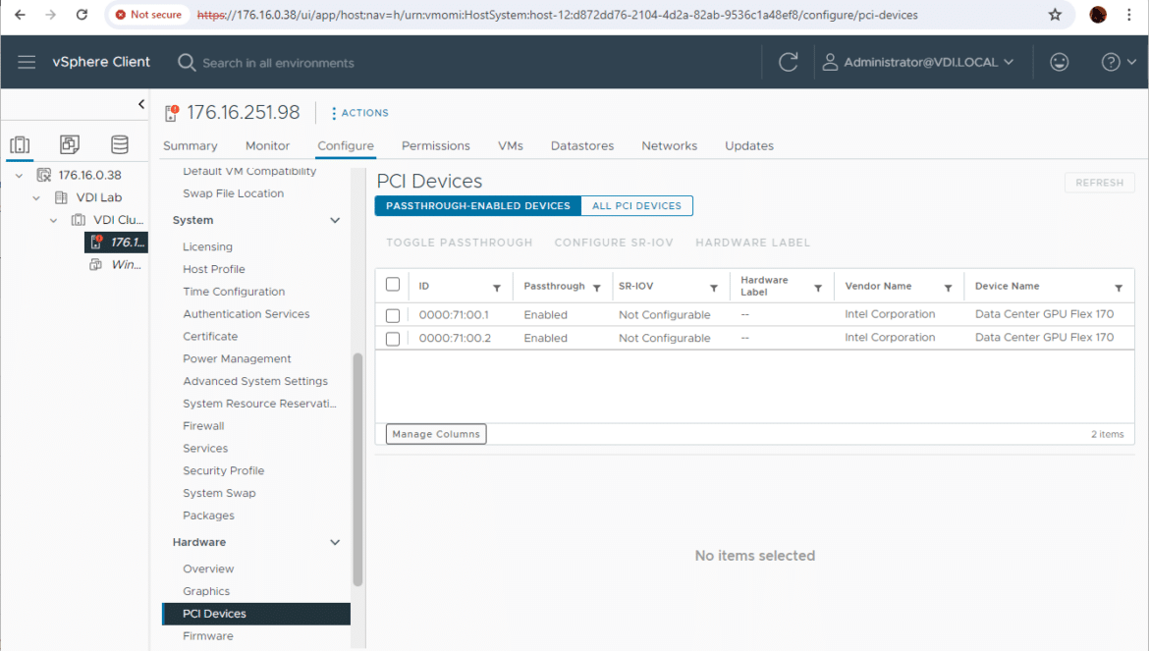Open the Monitor tab
1149x651 pixels.
(267, 145)
